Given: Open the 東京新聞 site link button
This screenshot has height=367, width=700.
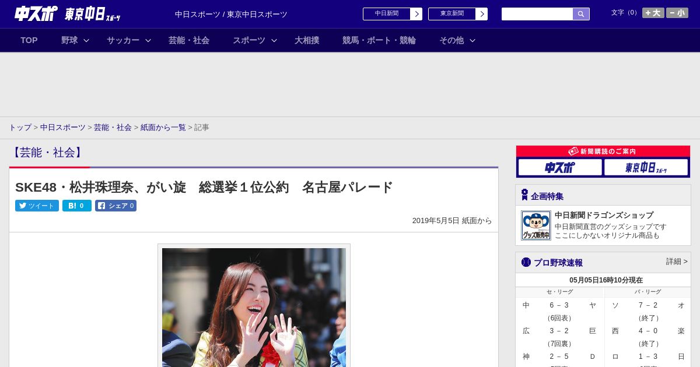Looking at the screenshot, I should pos(452,14).
